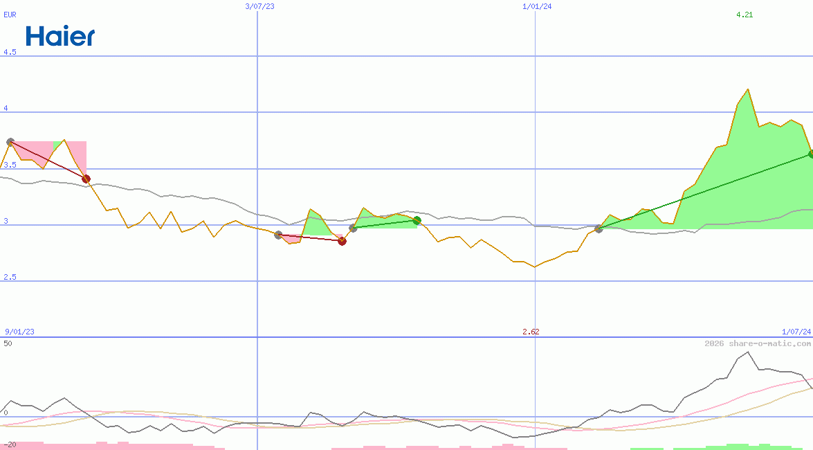
Task: Click the green marker ending the short green trend line
Action: tap(417, 220)
